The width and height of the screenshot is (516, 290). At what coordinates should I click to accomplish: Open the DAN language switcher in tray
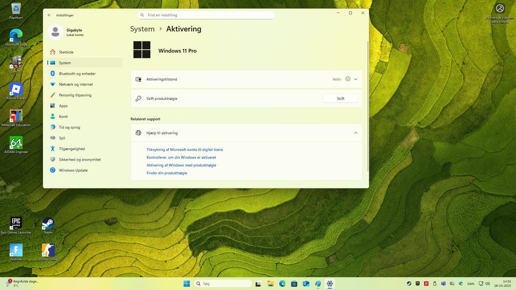[x=471, y=284]
